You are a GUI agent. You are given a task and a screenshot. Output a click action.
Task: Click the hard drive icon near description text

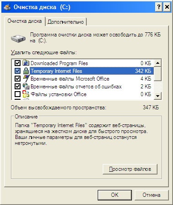point(18,38)
